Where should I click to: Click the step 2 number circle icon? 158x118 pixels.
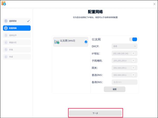[6, 28]
